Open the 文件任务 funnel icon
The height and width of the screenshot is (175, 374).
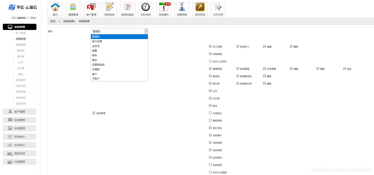pyautogui.click(x=218, y=9)
